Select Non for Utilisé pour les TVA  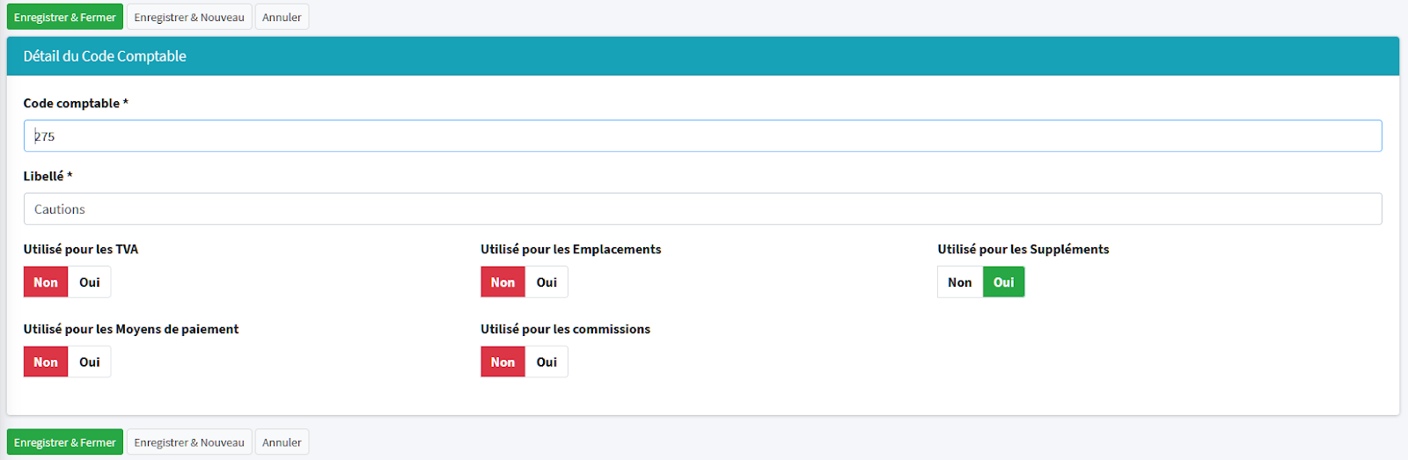point(46,282)
